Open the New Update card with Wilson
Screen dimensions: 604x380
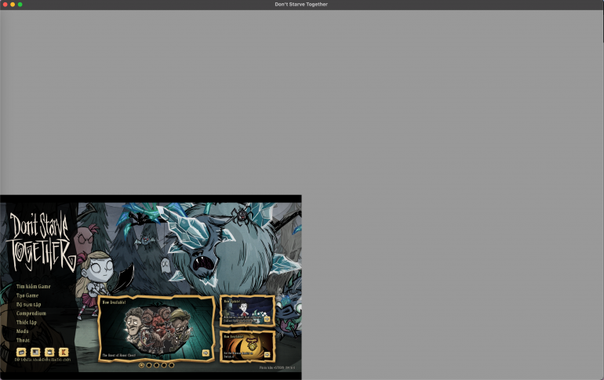tap(247, 311)
